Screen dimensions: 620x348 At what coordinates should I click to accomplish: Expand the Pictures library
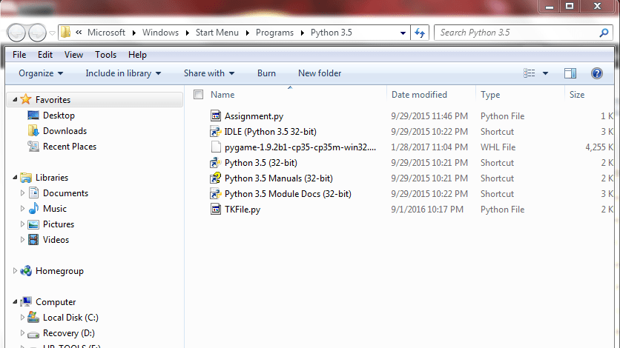click(x=22, y=224)
